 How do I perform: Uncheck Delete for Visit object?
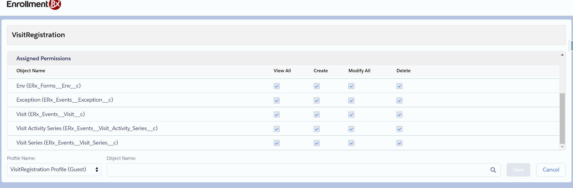tap(399, 115)
